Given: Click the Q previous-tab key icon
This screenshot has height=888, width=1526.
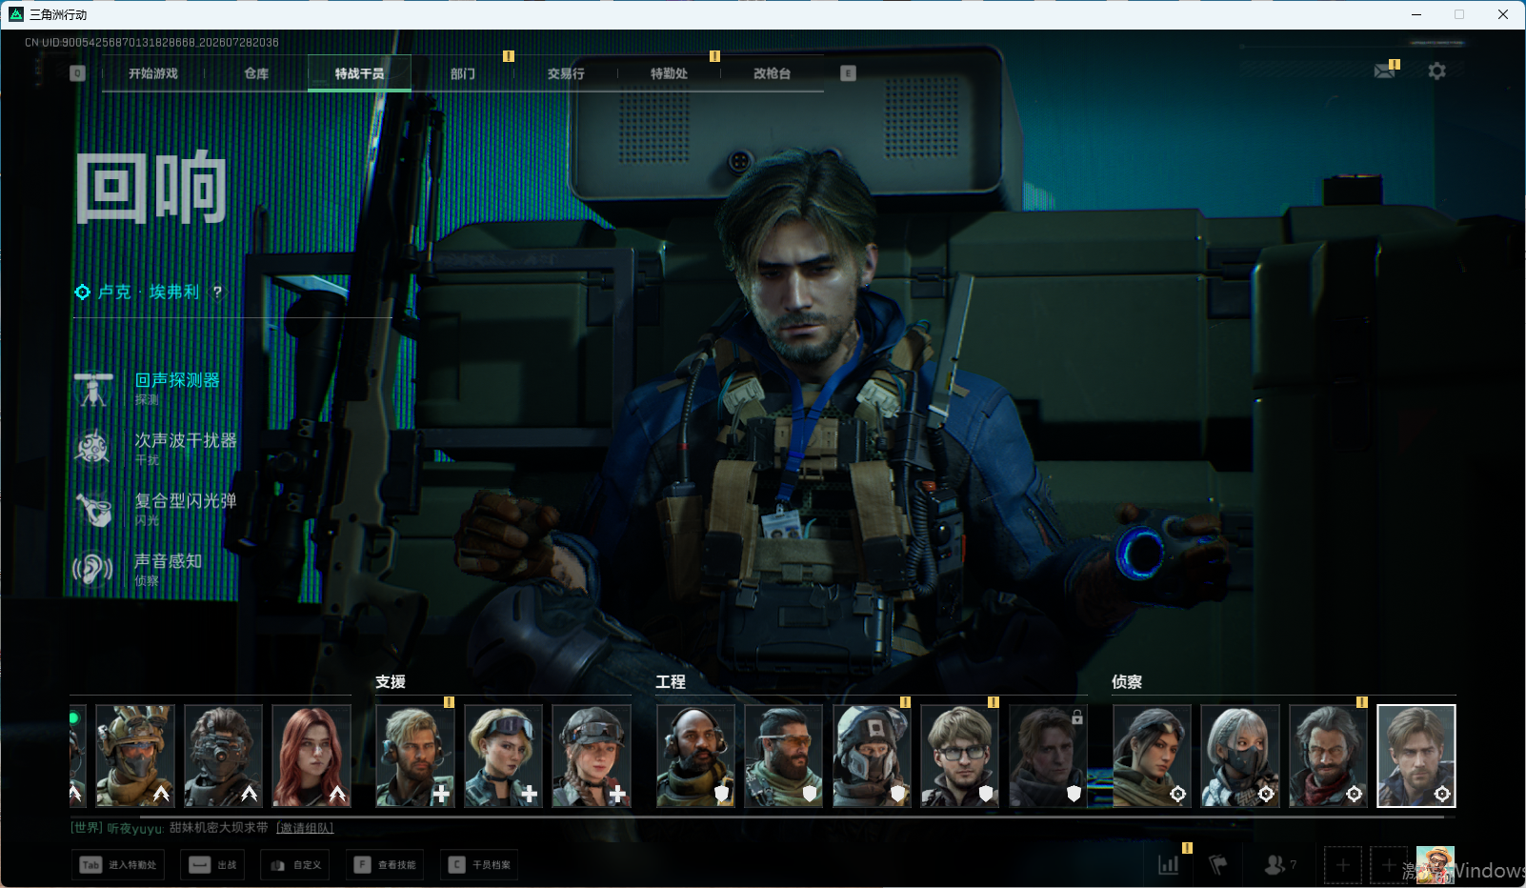Looking at the screenshot, I should 78,73.
